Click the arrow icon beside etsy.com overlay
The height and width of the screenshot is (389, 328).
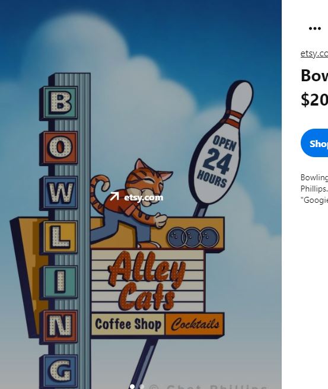[x=114, y=196]
